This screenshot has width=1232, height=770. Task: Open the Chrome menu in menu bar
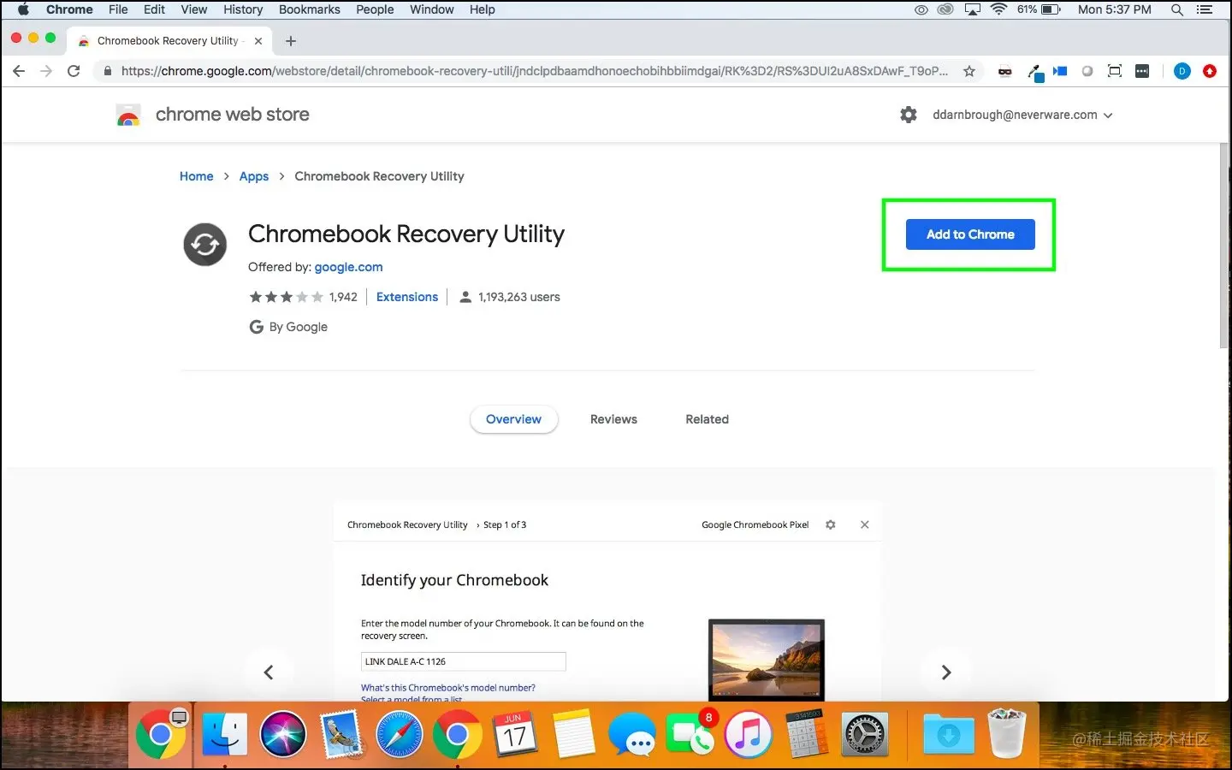tap(69, 9)
